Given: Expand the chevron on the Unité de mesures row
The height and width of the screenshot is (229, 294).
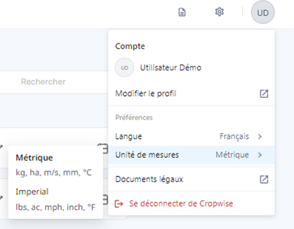Looking at the screenshot, I should 260,155.
